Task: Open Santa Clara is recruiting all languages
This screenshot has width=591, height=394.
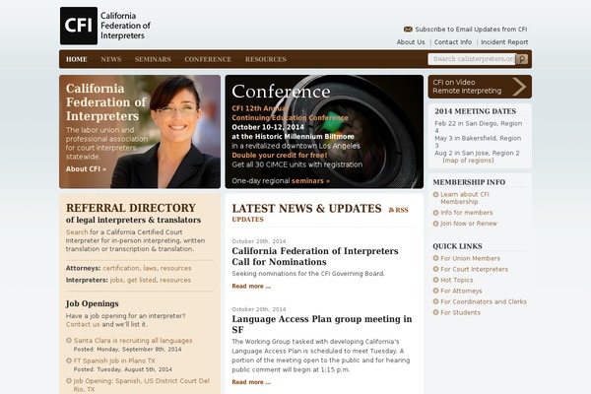Action: 133,341
